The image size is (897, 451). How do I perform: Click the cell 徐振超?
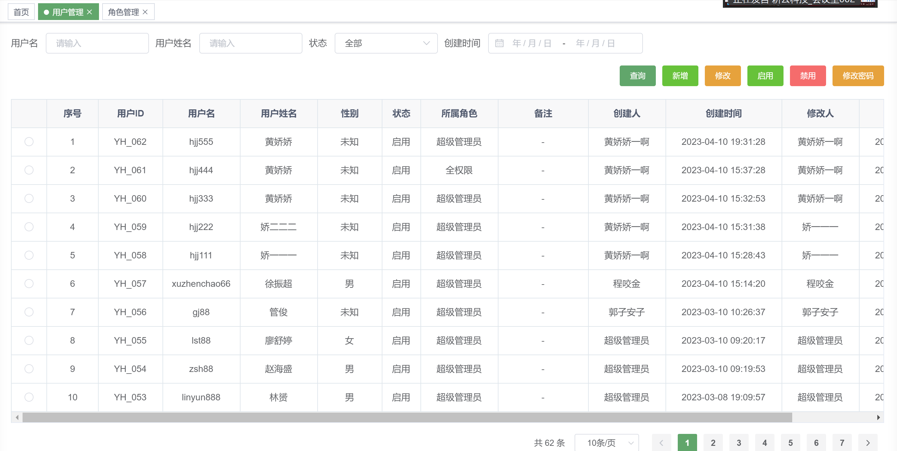click(279, 284)
